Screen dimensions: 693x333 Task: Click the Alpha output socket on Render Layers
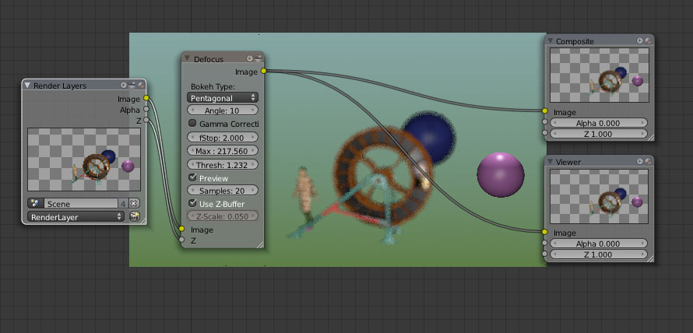(x=146, y=110)
